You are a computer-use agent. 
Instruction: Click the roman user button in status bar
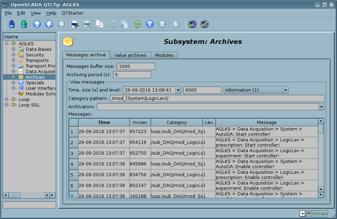point(320,214)
